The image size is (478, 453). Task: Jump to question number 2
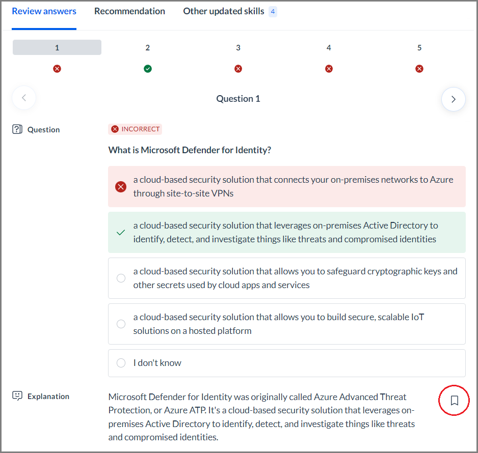(x=148, y=47)
